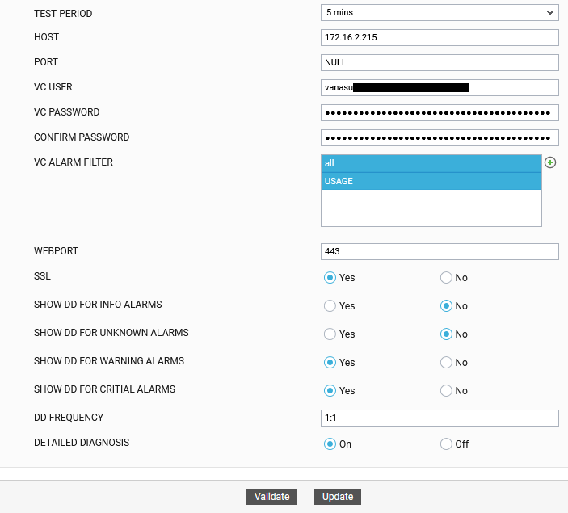Select No for Show DD for Critical Alarms

pos(446,391)
